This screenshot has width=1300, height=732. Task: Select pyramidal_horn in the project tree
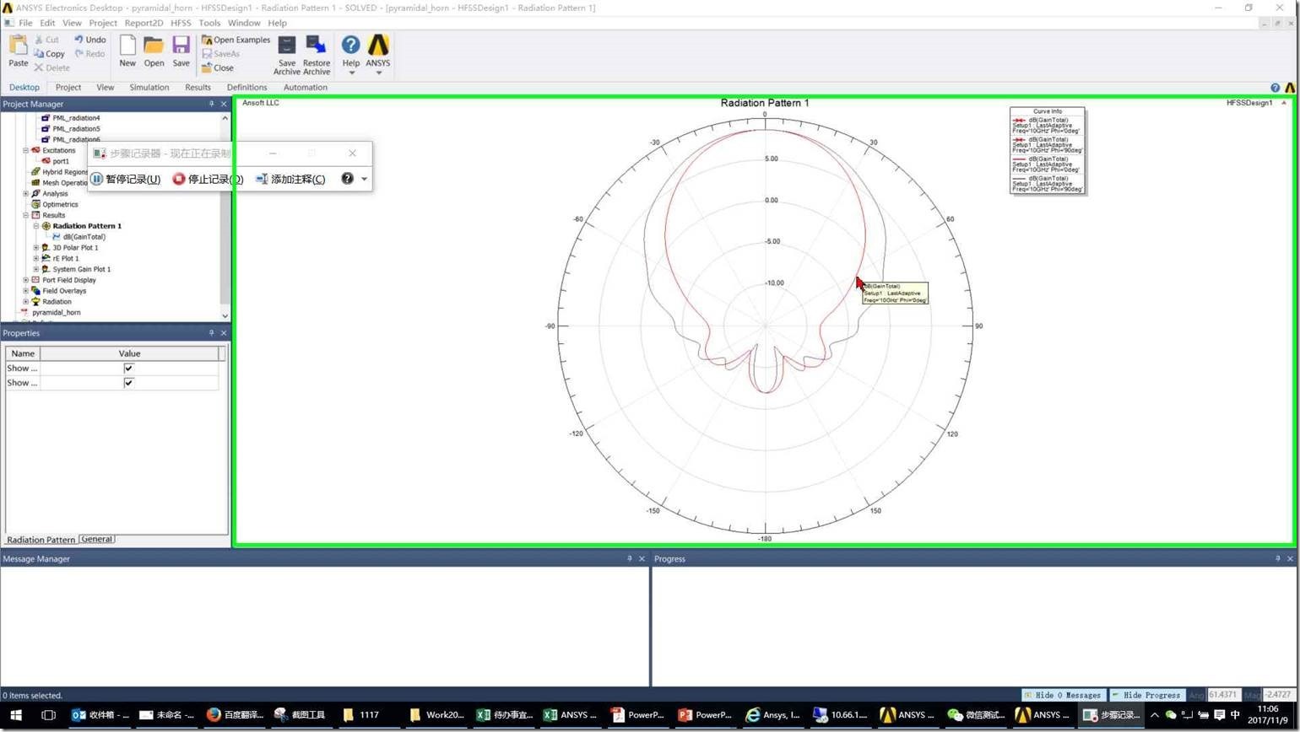[x=56, y=313]
